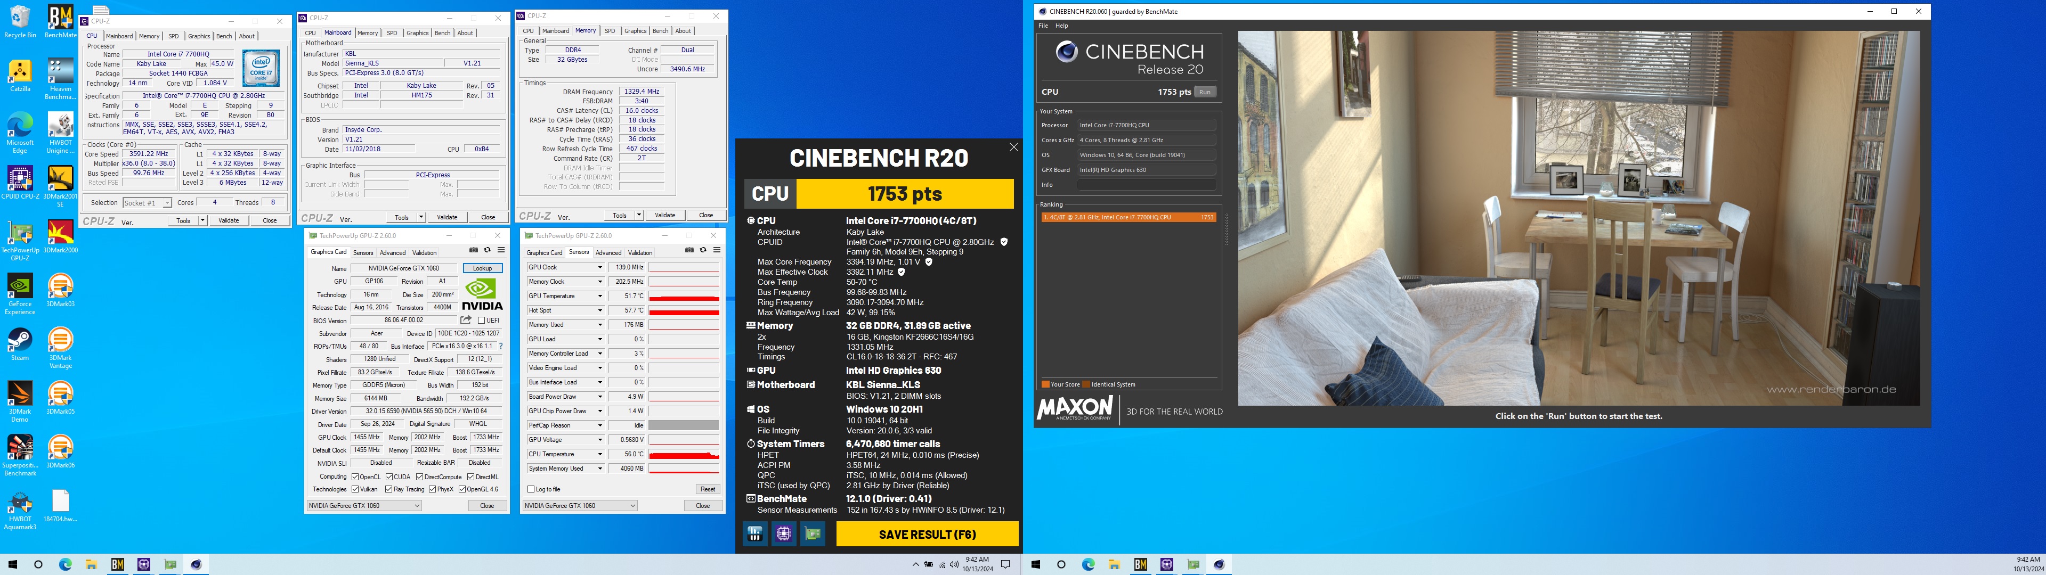Toggle the Vulkan checkbox in GPU-Z

[x=355, y=489]
